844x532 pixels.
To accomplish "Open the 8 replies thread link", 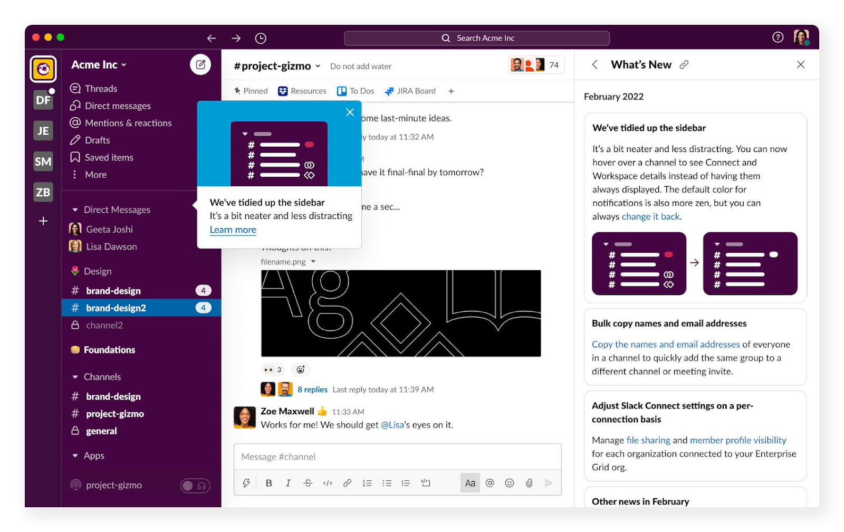I will coord(312,390).
